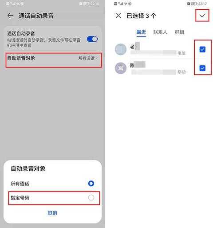Tap the 通话自动录音 description text

tap(44, 43)
